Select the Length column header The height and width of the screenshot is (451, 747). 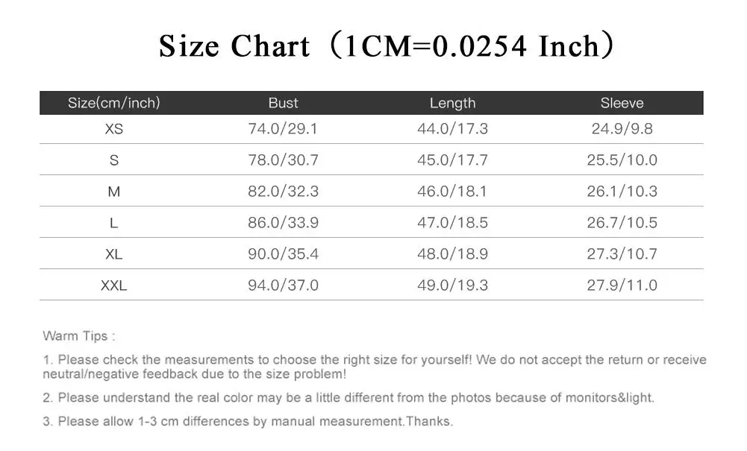(x=452, y=103)
